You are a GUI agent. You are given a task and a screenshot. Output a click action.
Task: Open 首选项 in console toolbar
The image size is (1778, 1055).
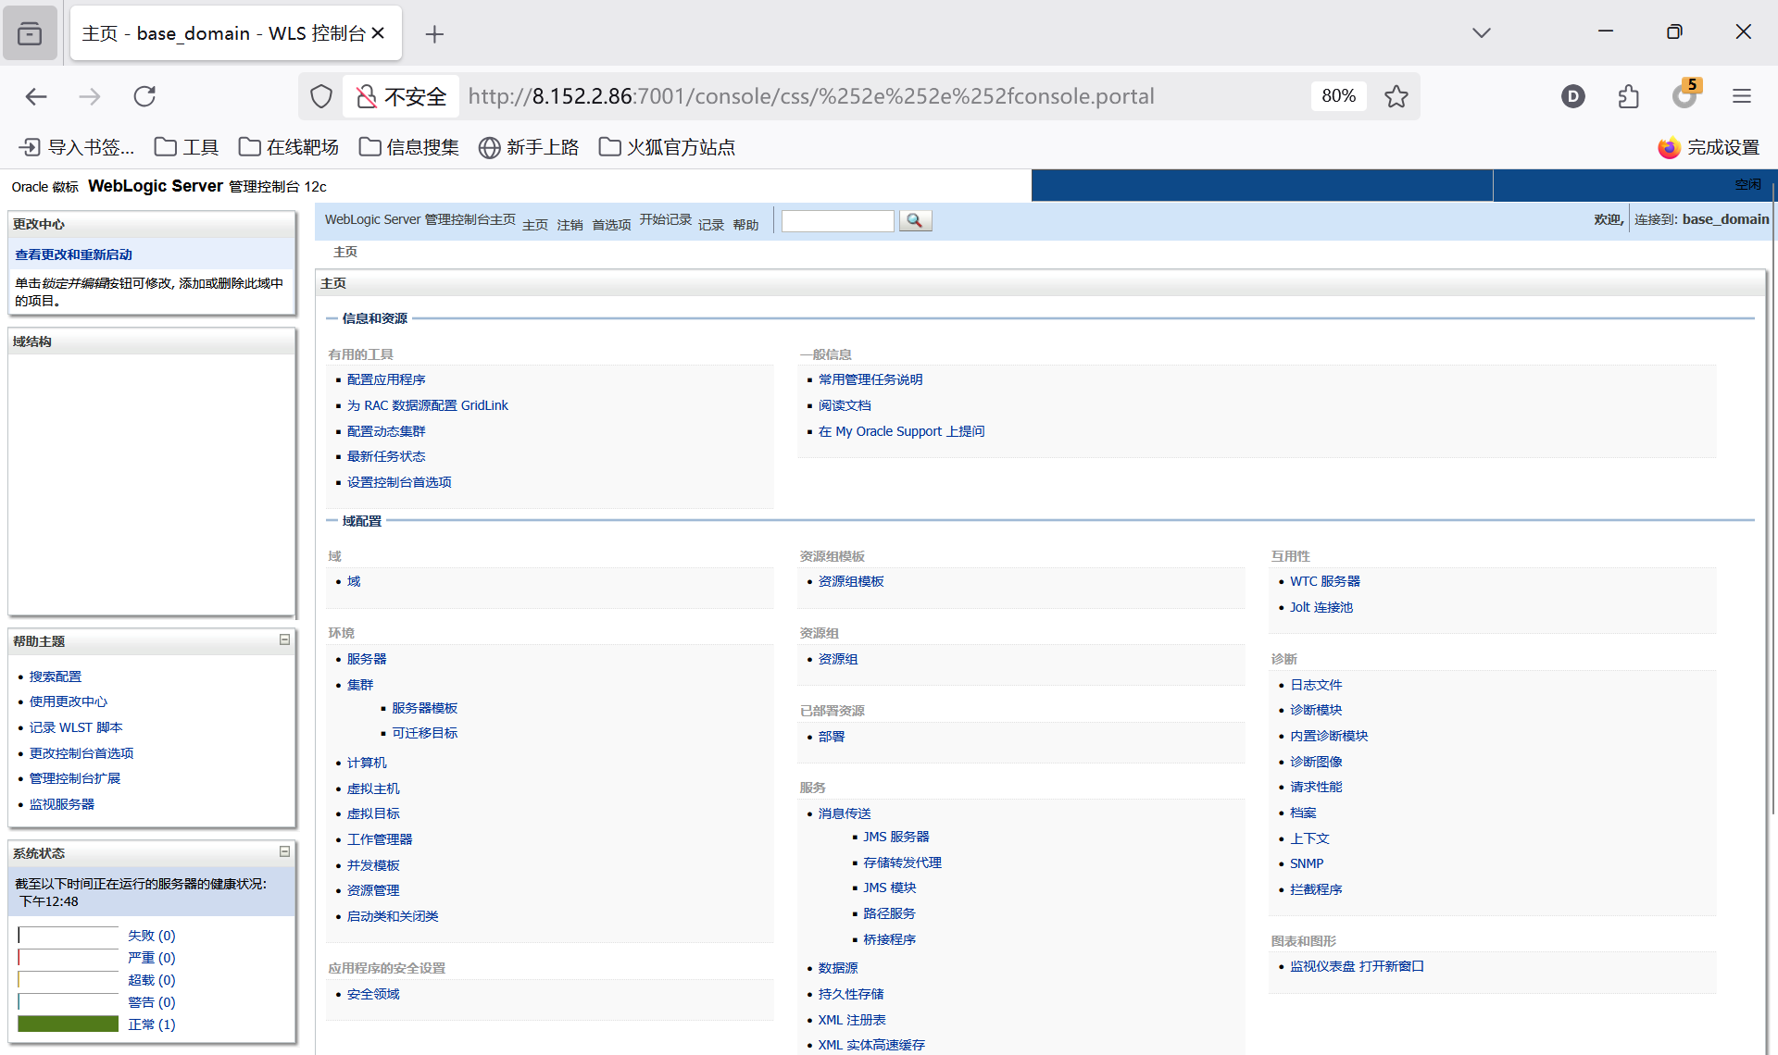(x=611, y=225)
